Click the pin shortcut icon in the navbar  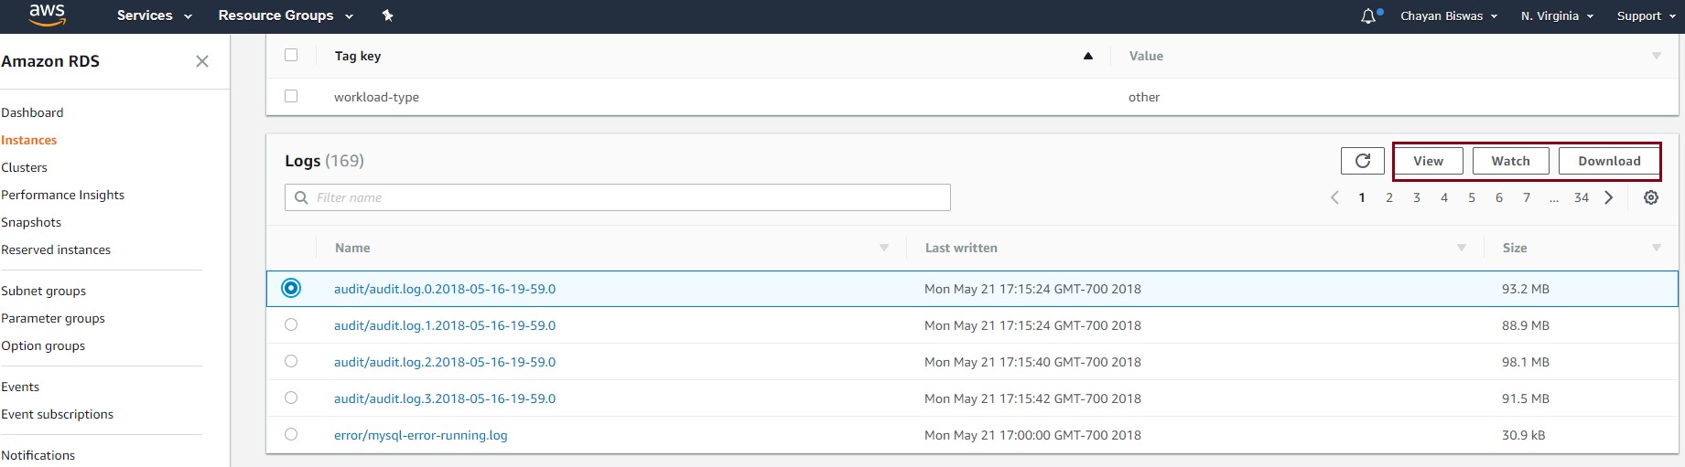pos(387,16)
